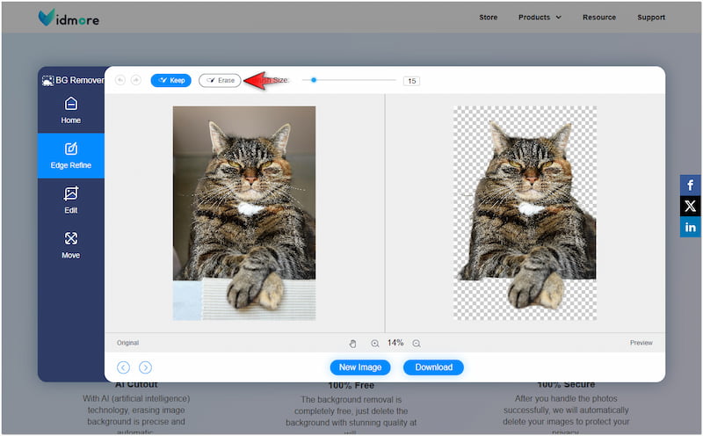Share on LinkedIn icon
This screenshot has width=703, height=436.
[691, 228]
